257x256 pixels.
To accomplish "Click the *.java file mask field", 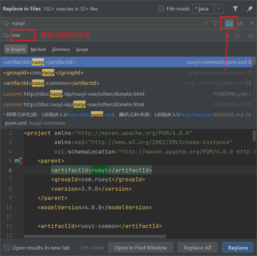I will (x=204, y=9).
